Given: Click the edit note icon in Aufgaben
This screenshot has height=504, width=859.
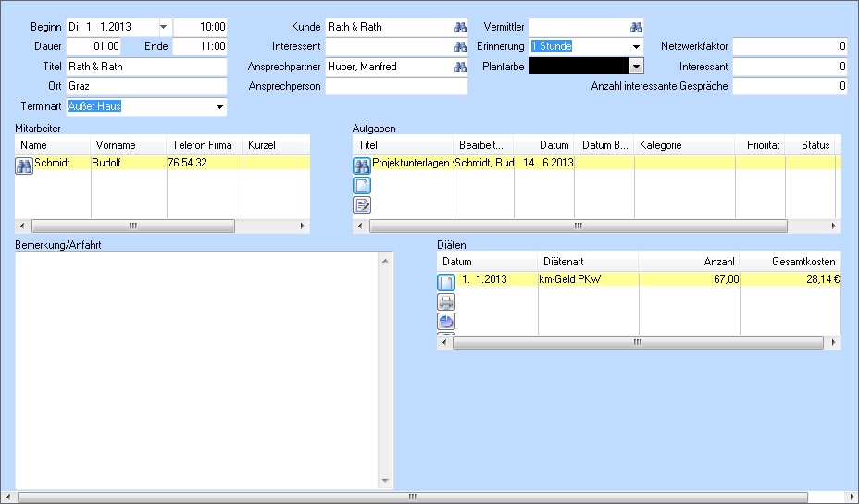Looking at the screenshot, I should (362, 204).
